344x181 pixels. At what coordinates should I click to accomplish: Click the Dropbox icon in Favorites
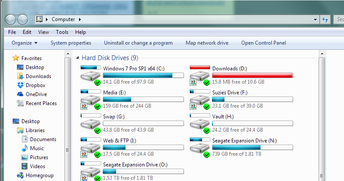click(20, 85)
